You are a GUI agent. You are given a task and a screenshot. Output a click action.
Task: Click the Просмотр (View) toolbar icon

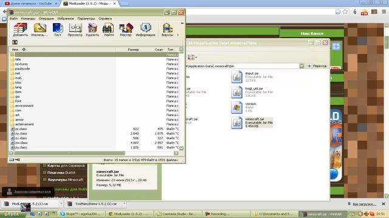(75, 30)
